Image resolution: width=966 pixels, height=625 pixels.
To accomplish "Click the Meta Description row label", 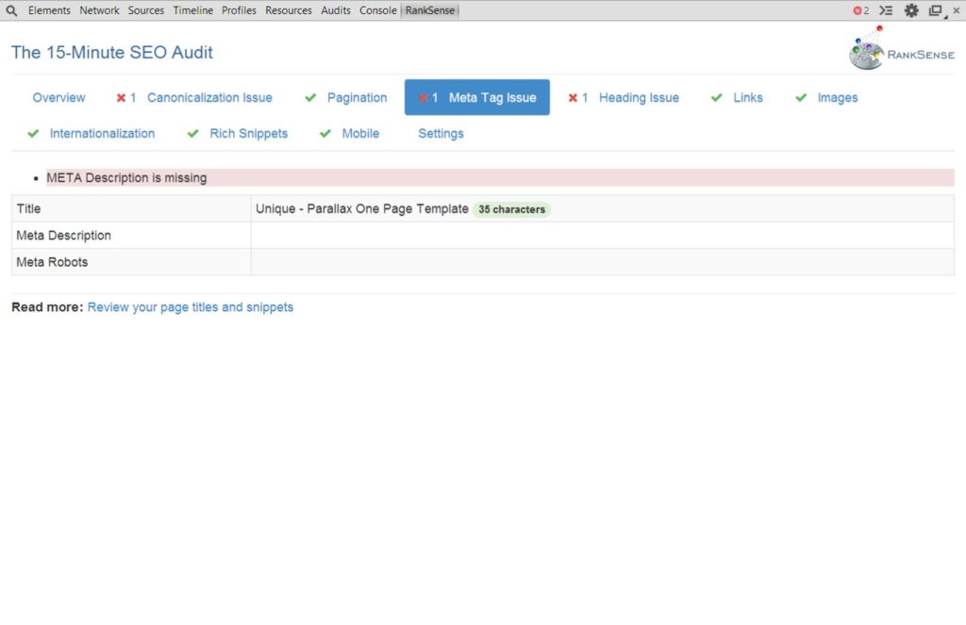I will [x=63, y=236].
